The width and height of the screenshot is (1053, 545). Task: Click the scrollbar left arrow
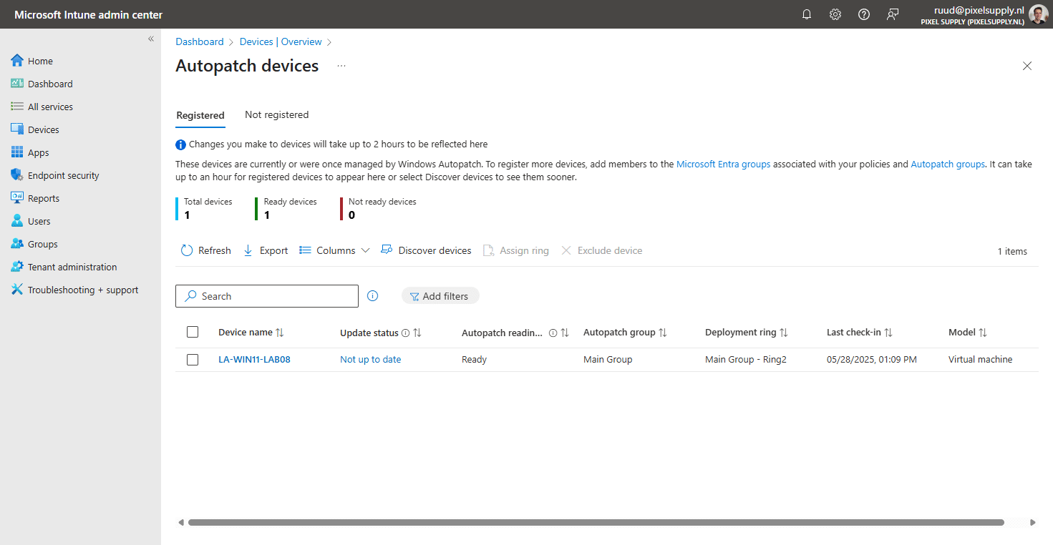181,523
